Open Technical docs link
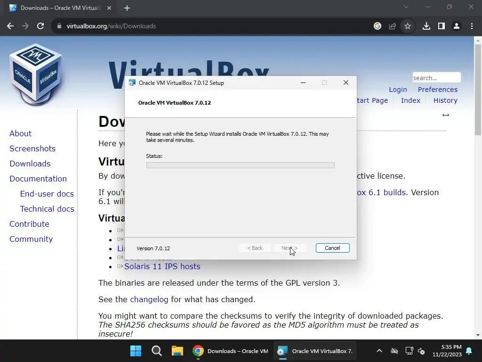This screenshot has width=482, height=362. tap(47, 209)
